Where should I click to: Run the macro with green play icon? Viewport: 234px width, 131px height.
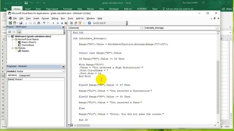pos(53,23)
